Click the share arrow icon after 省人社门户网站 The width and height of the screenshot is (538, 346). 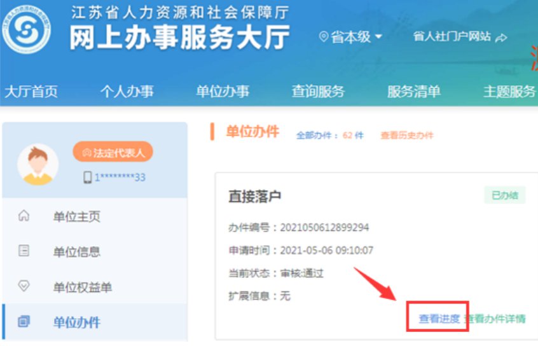(502, 38)
